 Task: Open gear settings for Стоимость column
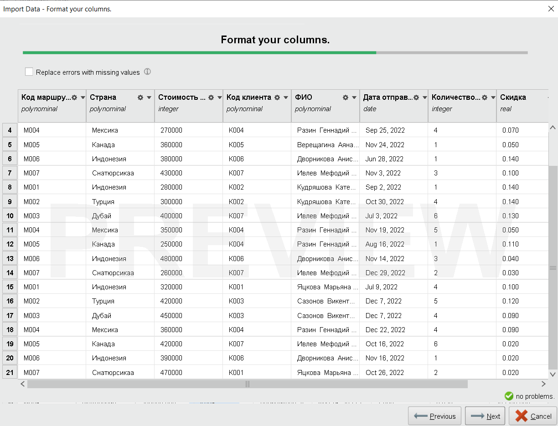pyautogui.click(x=211, y=98)
